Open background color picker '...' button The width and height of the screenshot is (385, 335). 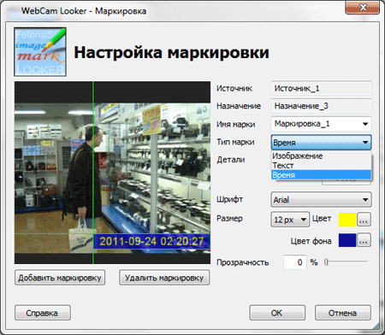coord(364,240)
